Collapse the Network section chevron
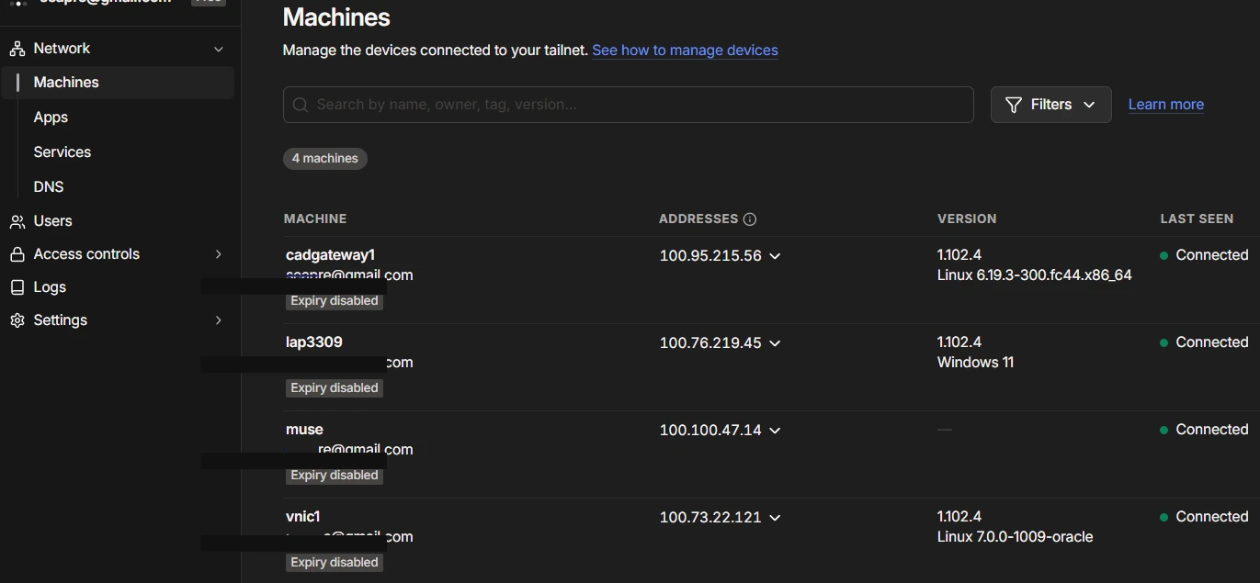This screenshot has width=1260, height=583. click(x=218, y=49)
